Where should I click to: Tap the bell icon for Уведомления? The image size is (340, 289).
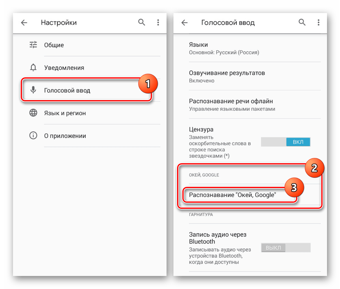pyautogui.click(x=33, y=68)
